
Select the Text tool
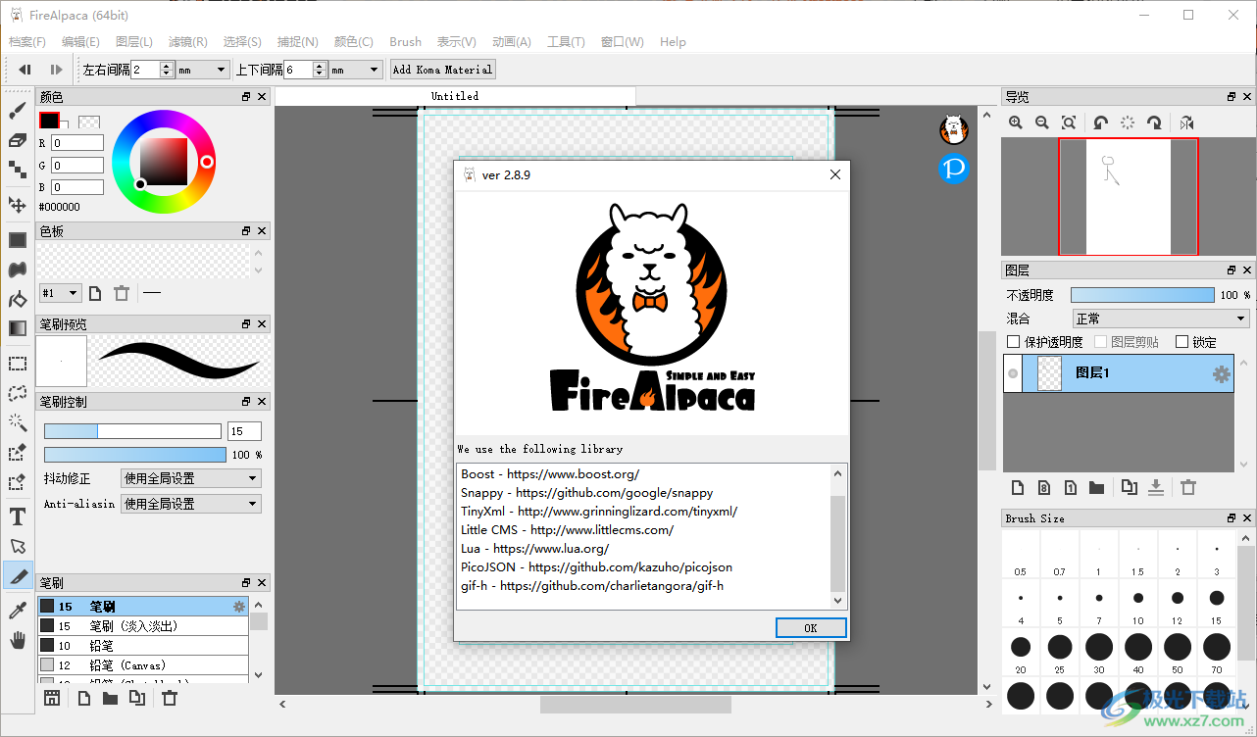(x=18, y=516)
